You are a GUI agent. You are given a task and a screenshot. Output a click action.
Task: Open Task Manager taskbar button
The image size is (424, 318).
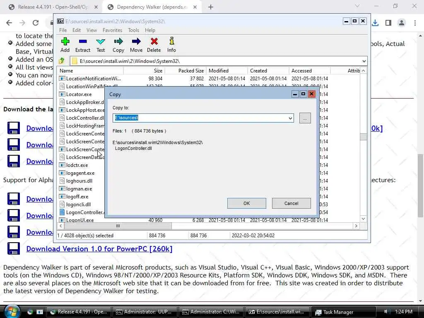coord(343,312)
